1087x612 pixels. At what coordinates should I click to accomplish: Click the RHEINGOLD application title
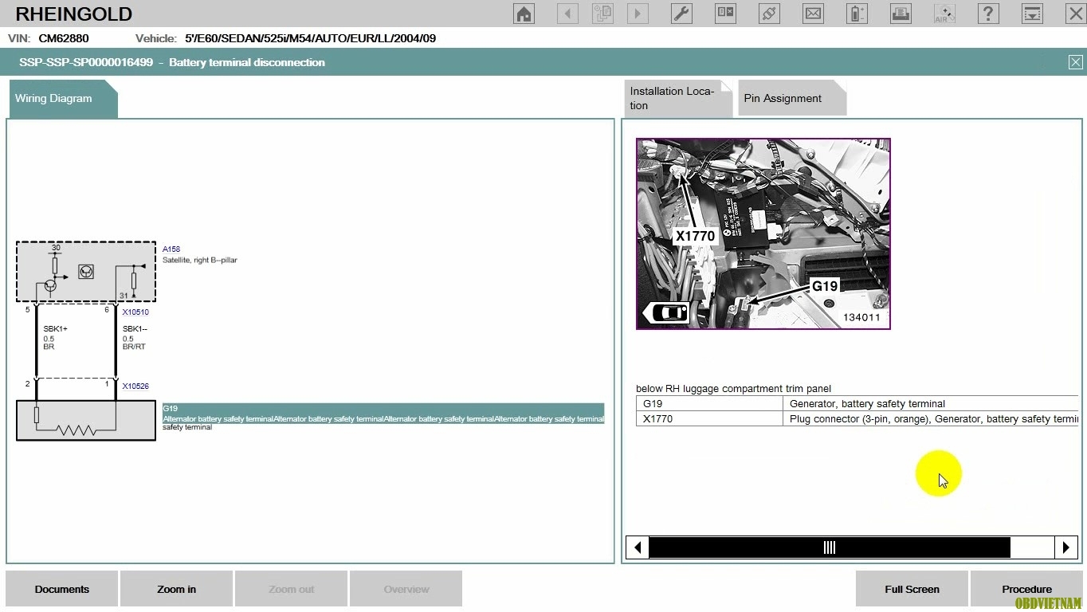click(x=74, y=14)
